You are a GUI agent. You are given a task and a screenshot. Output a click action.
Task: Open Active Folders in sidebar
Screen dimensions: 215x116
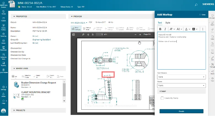[x=3, y=27]
